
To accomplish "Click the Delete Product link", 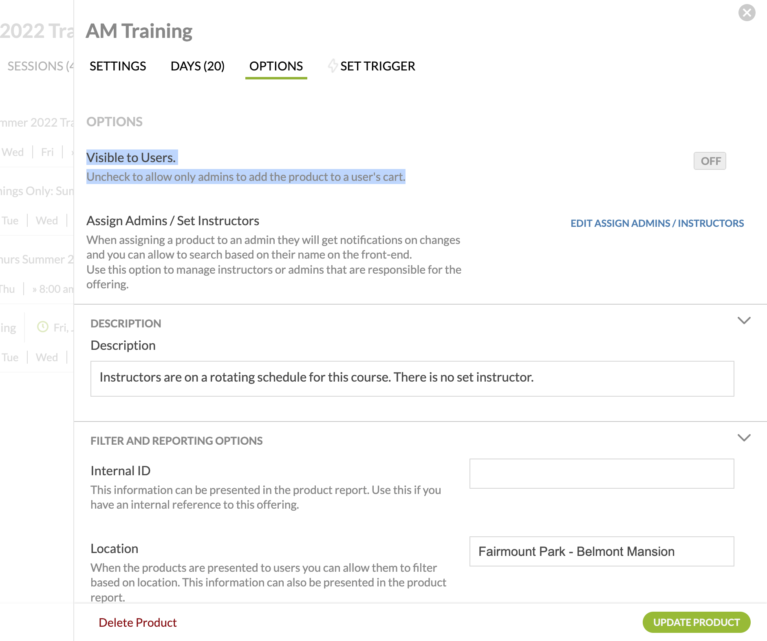I will [137, 622].
